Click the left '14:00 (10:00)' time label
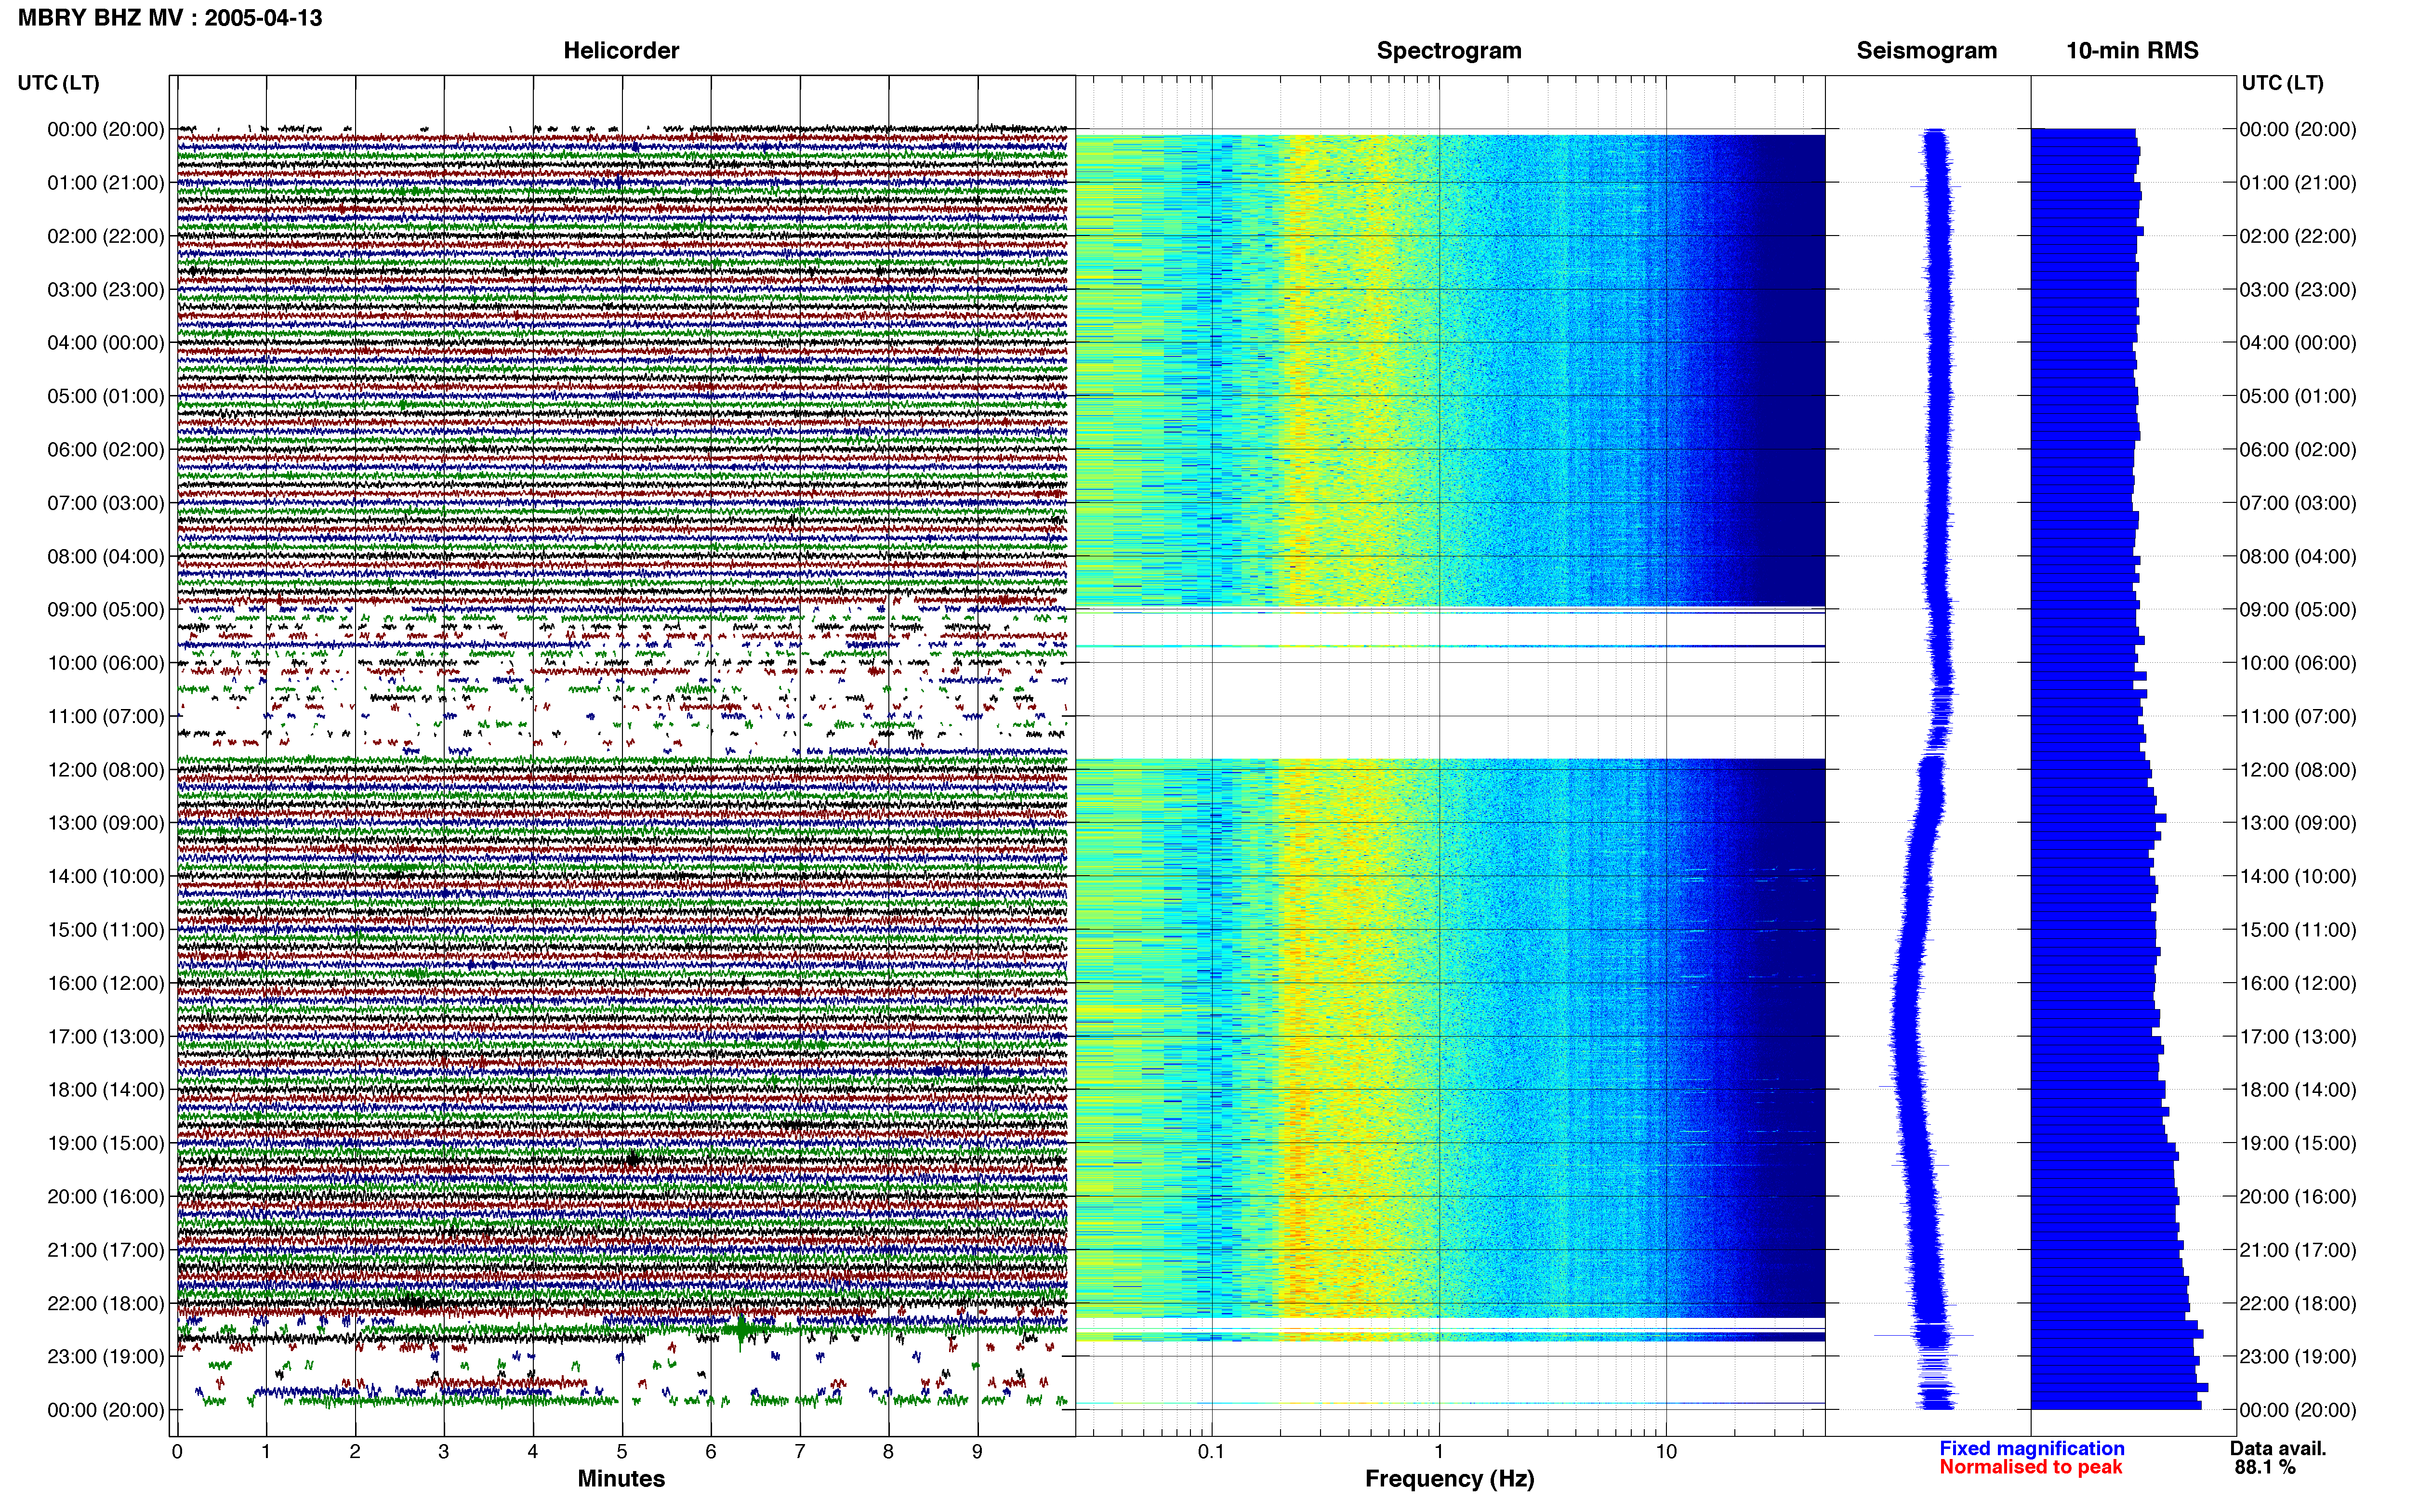This screenshot has height=1512, width=2418. [x=106, y=876]
